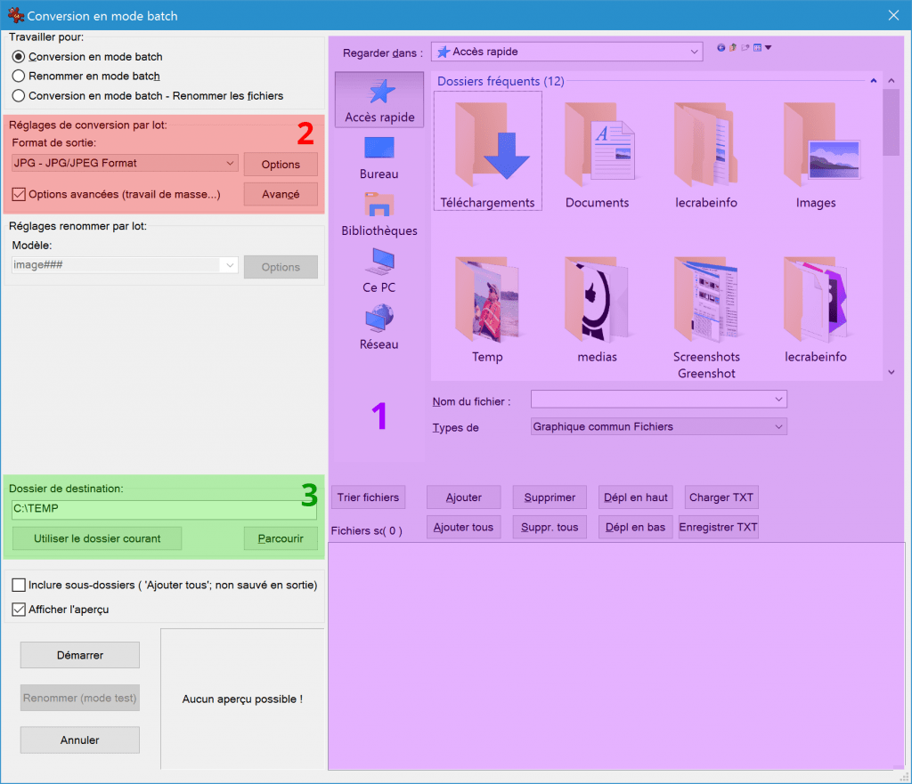Open the Format de sortie dropdown
This screenshot has height=784, width=912.
tap(230, 163)
